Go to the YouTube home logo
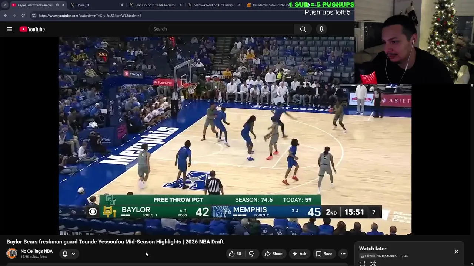474x266 pixels. point(32,29)
